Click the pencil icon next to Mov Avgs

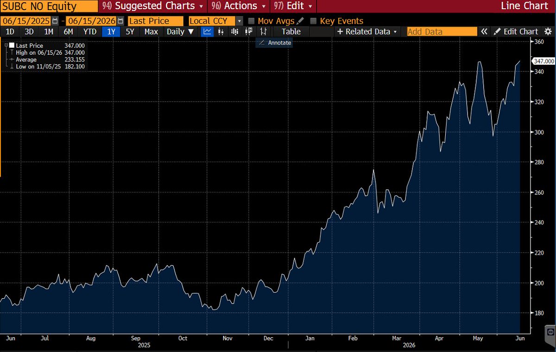coord(300,21)
